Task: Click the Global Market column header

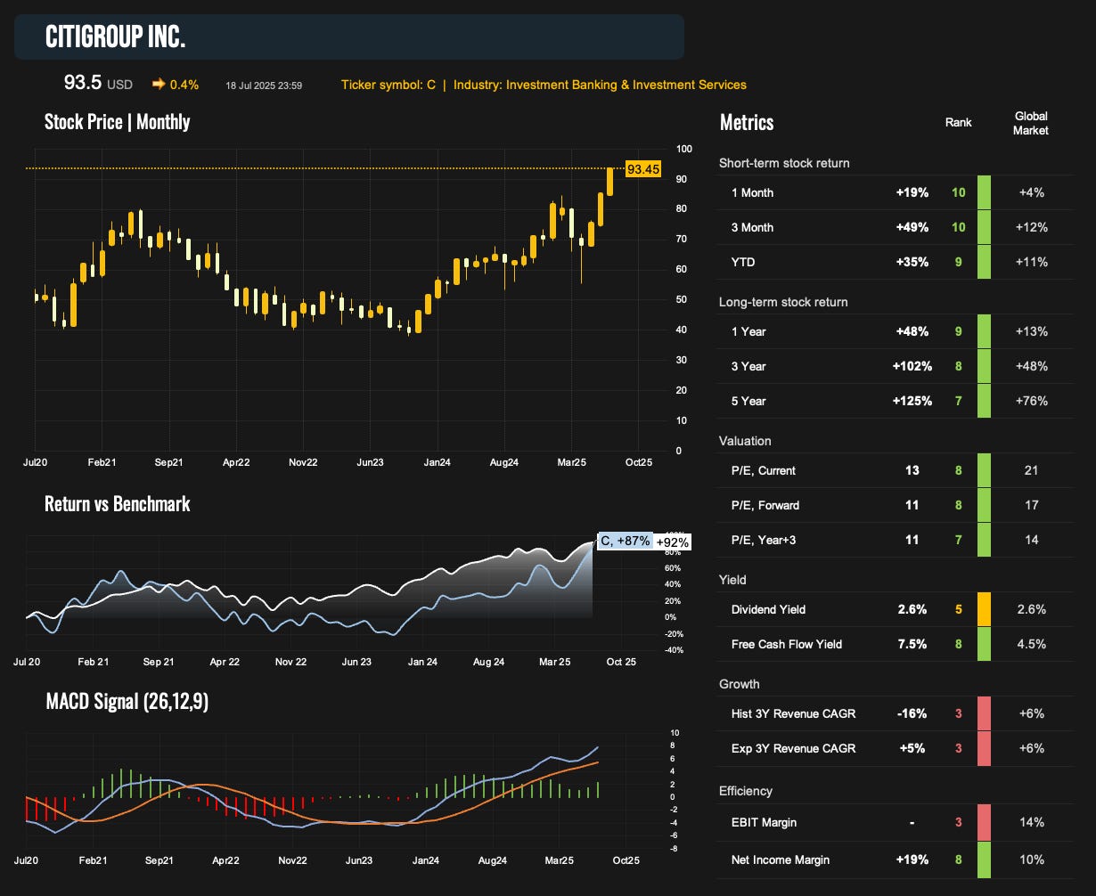Action: 1031,123
